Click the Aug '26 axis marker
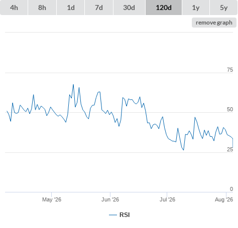Image resolution: width=238 pixels, height=228 pixels. 224,199
